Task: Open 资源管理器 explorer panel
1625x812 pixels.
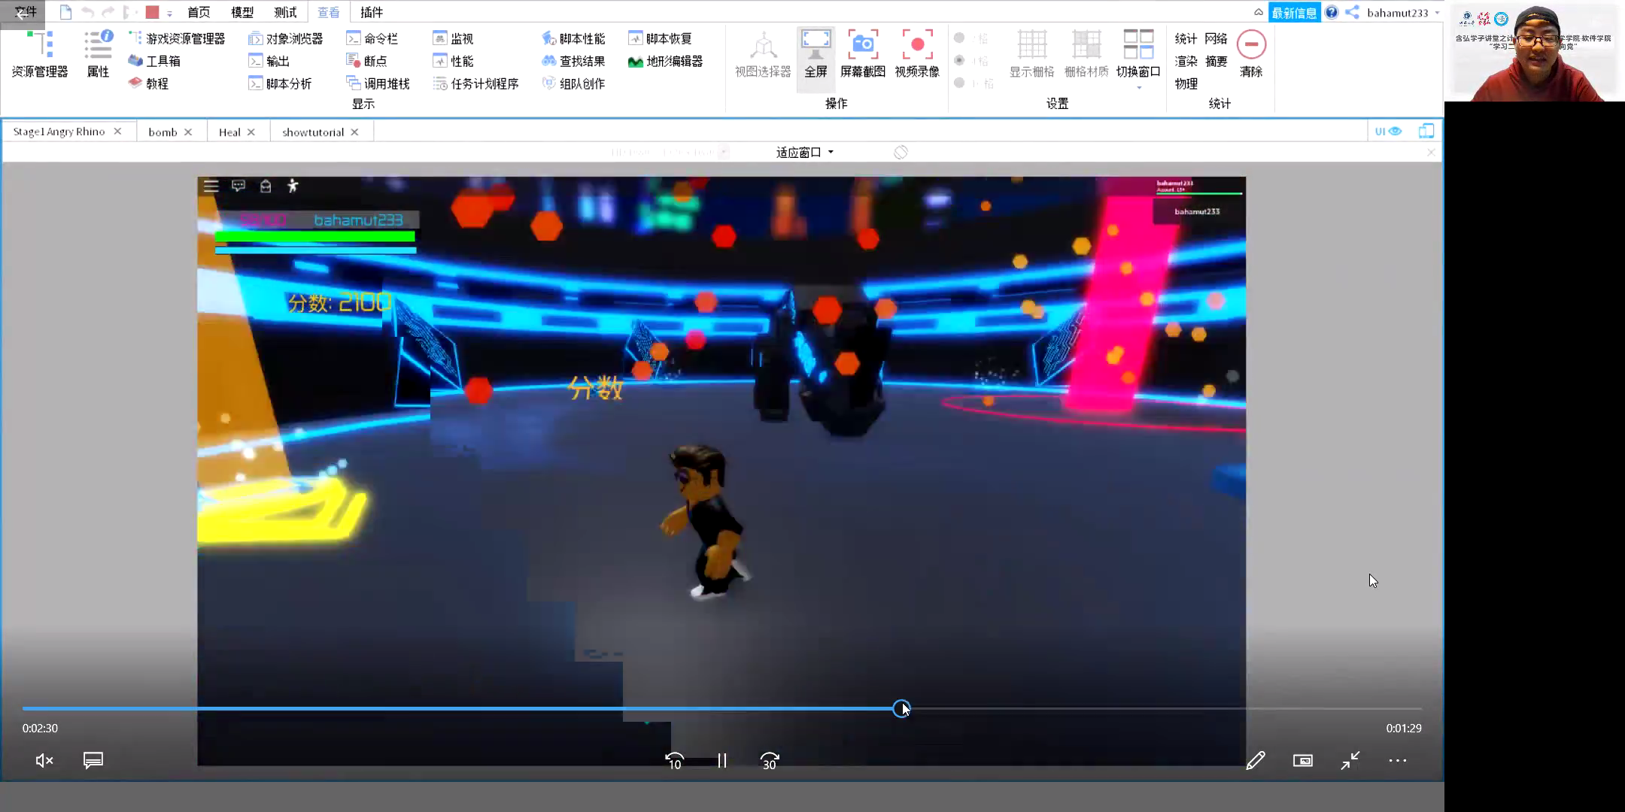Action: pyautogui.click(x=40, y=53)
